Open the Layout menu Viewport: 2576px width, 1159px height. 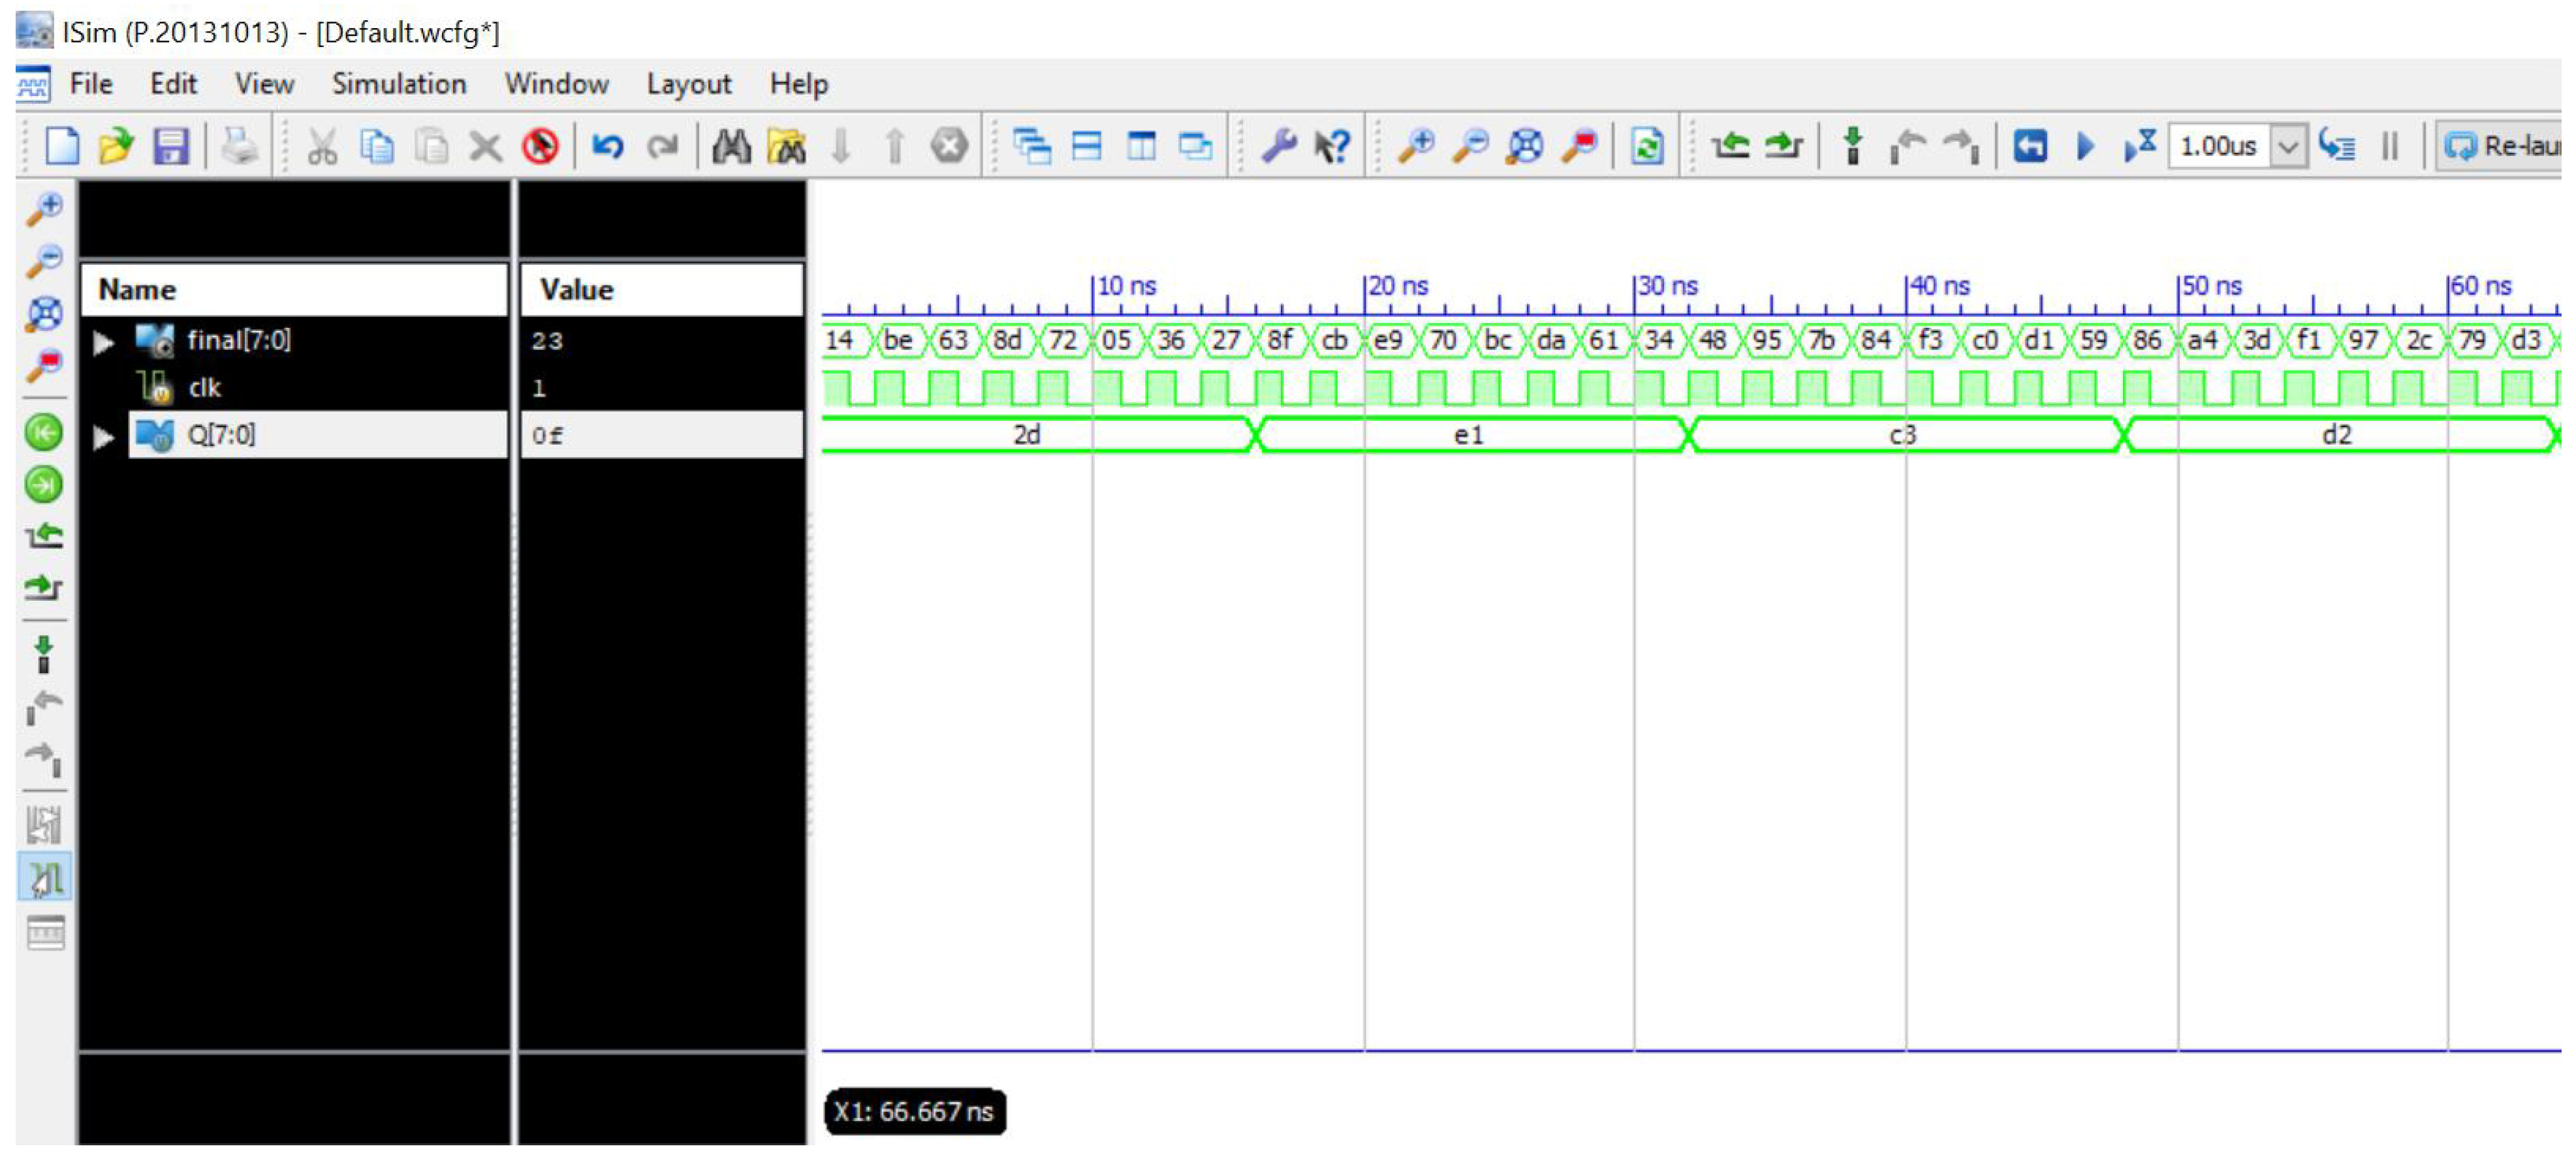coord(688,84)
